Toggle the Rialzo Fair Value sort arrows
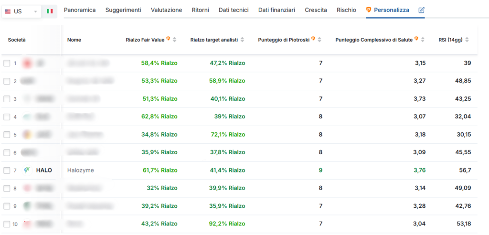This screenshot has width=489, height=235. (x=175, y=40)
